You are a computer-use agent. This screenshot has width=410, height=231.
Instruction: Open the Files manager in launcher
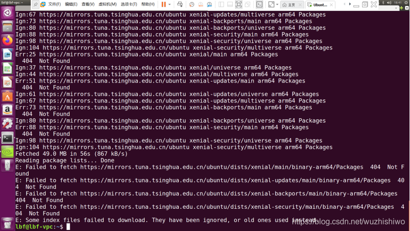[x=7, y=26]
